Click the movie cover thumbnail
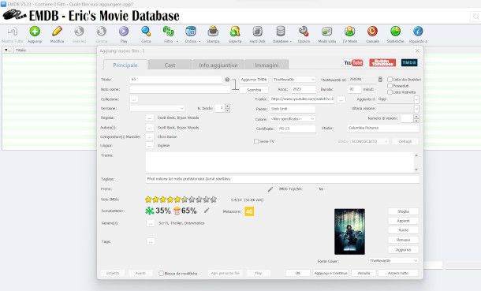This screenshot has height=291, width=481. 349,232
